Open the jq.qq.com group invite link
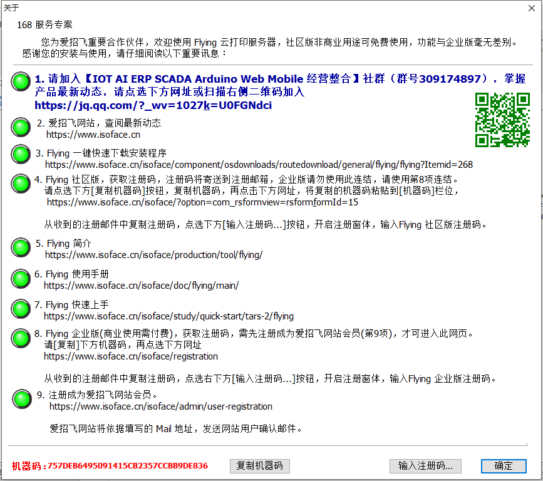The width and height of the screenshot is (543, 481). point(153,105)
